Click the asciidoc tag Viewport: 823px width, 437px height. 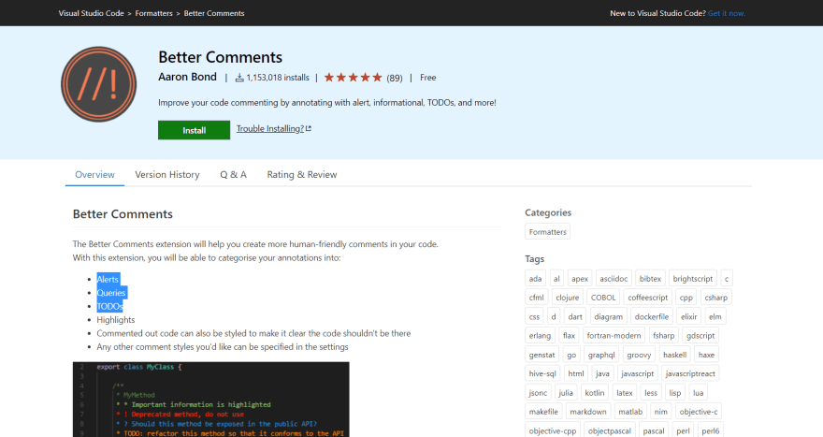tap(614, 278)
